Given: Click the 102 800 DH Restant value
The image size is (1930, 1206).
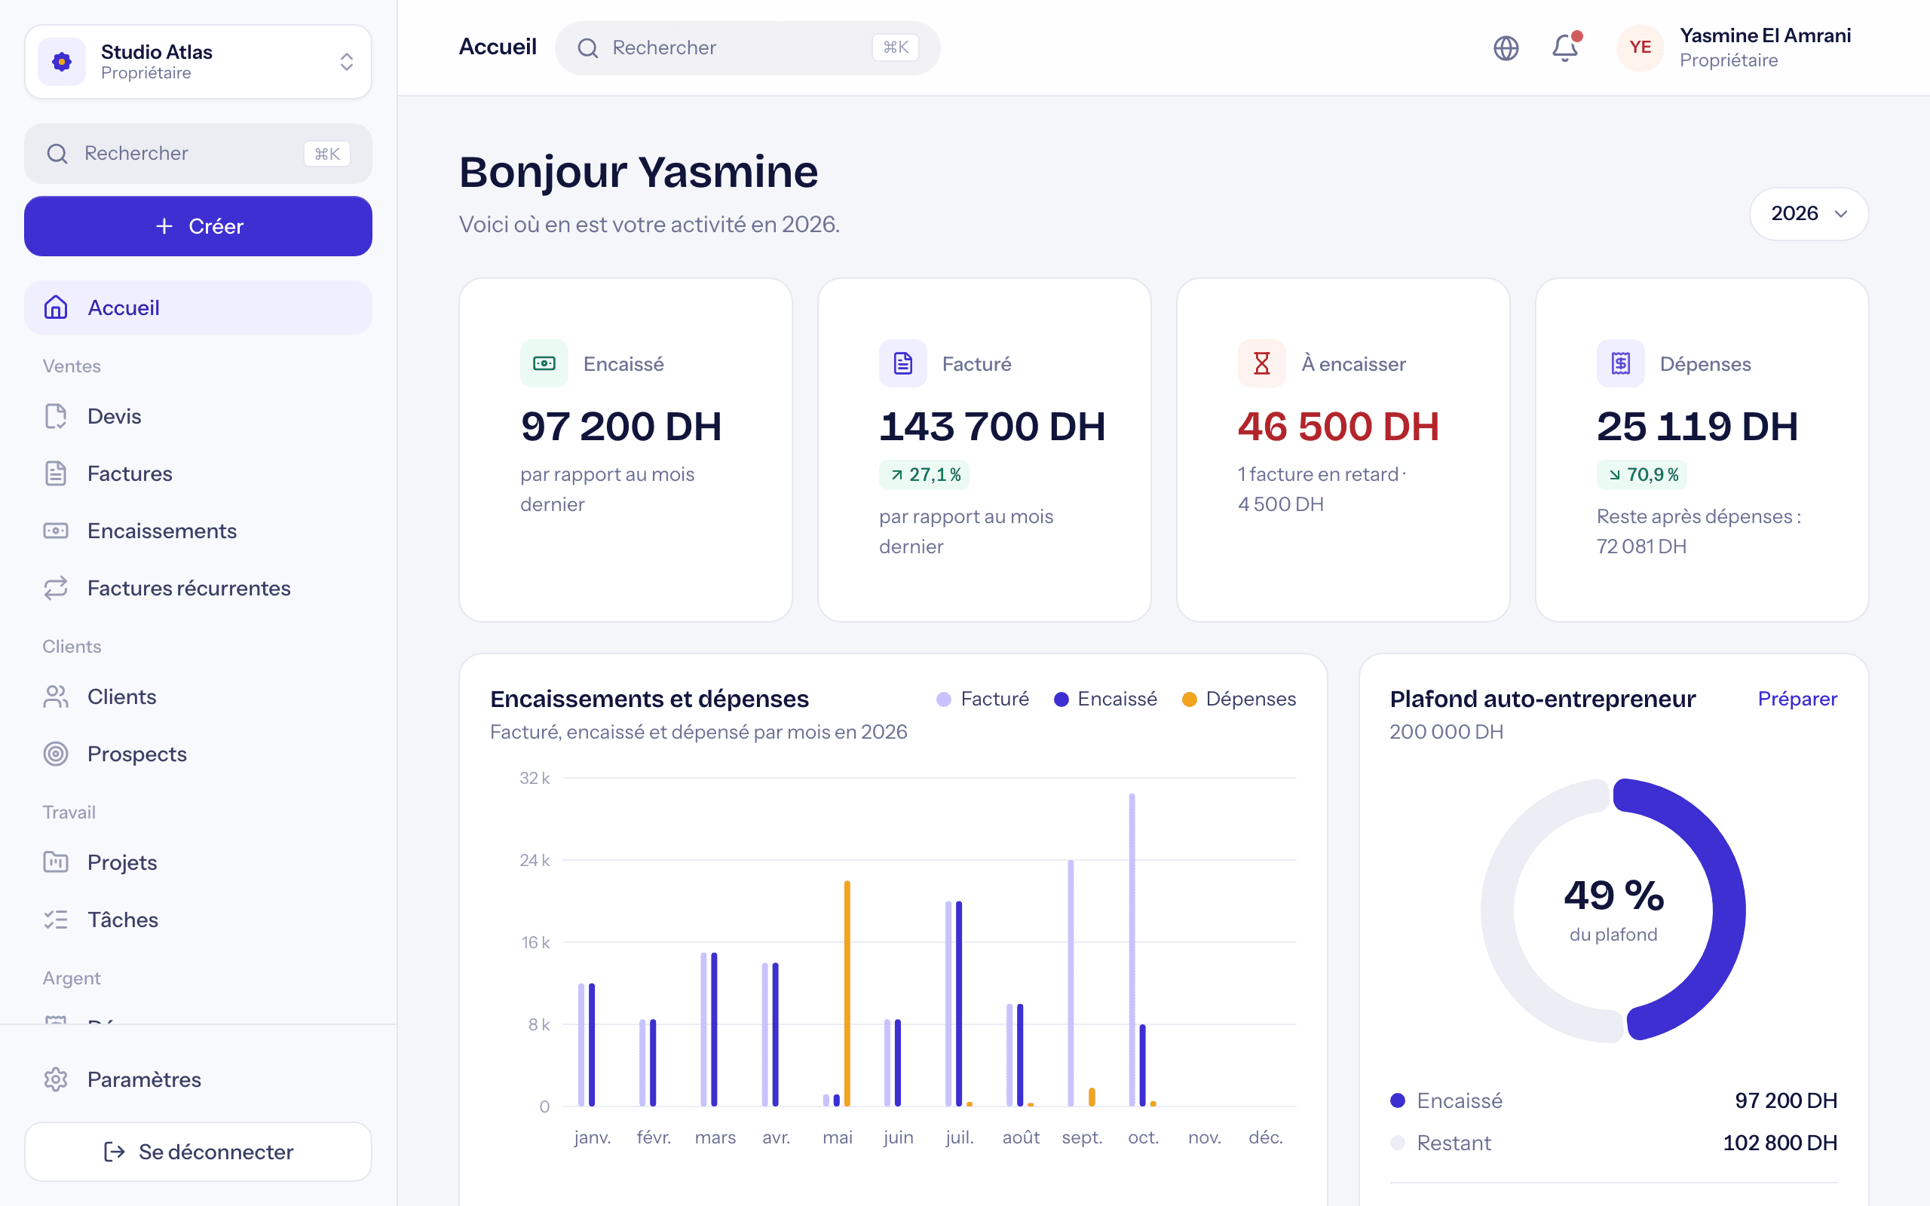Looking at the screenshot, I should [1779, 1143].
